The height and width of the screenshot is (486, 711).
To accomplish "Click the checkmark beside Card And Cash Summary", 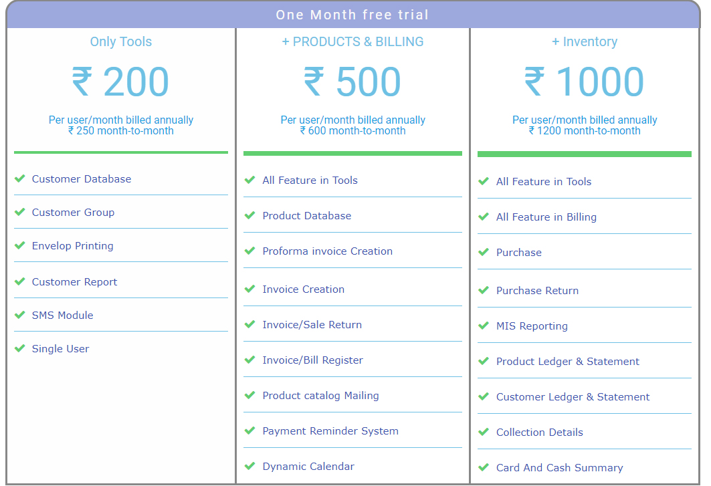I will coord(484,467).
